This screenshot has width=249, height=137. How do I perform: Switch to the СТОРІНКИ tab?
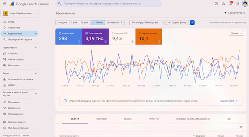click(x=101, y=119)
